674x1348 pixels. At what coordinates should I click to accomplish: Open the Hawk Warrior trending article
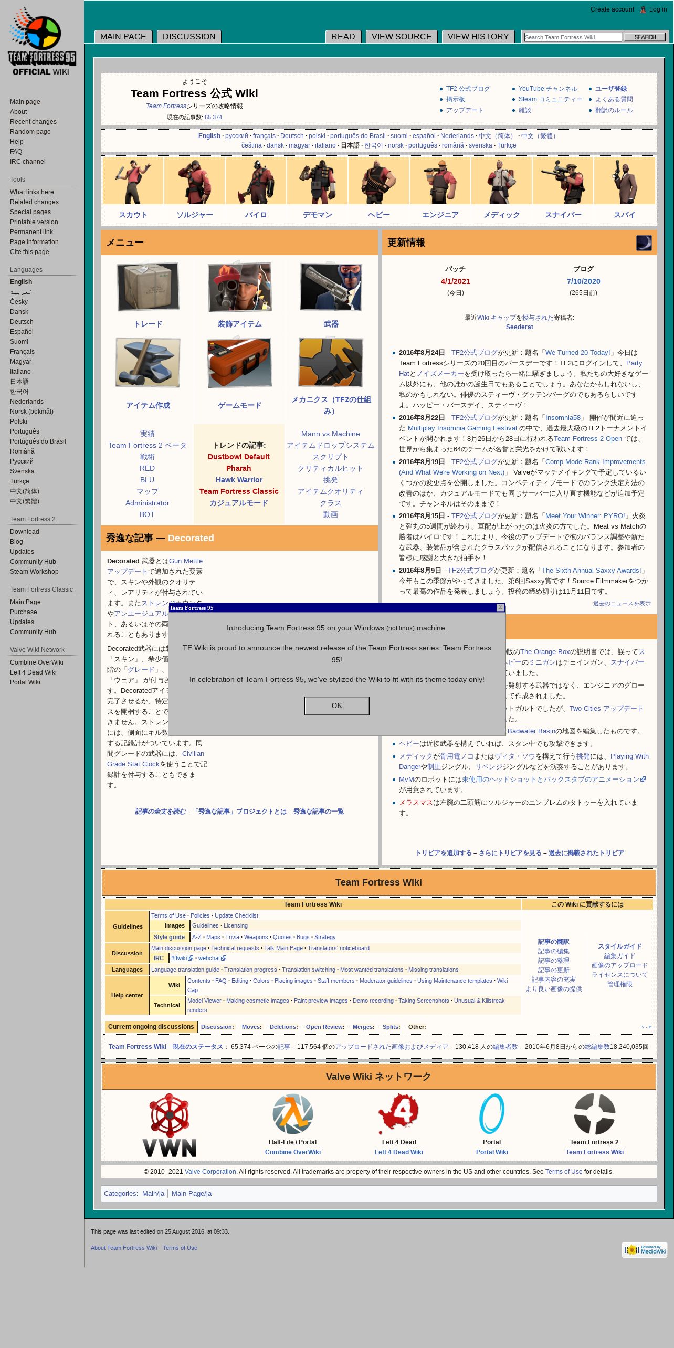click(x=239, y=480)
